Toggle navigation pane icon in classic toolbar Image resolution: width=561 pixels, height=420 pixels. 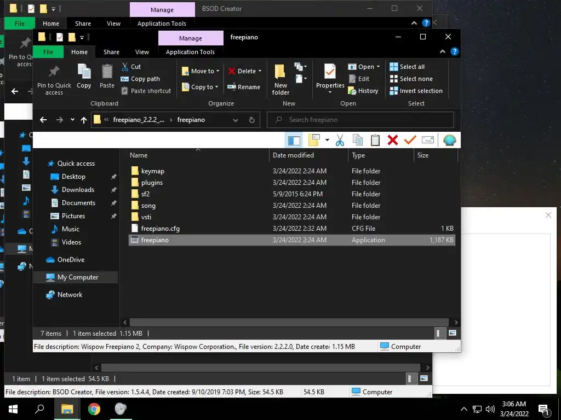click(x=294, y=140)
